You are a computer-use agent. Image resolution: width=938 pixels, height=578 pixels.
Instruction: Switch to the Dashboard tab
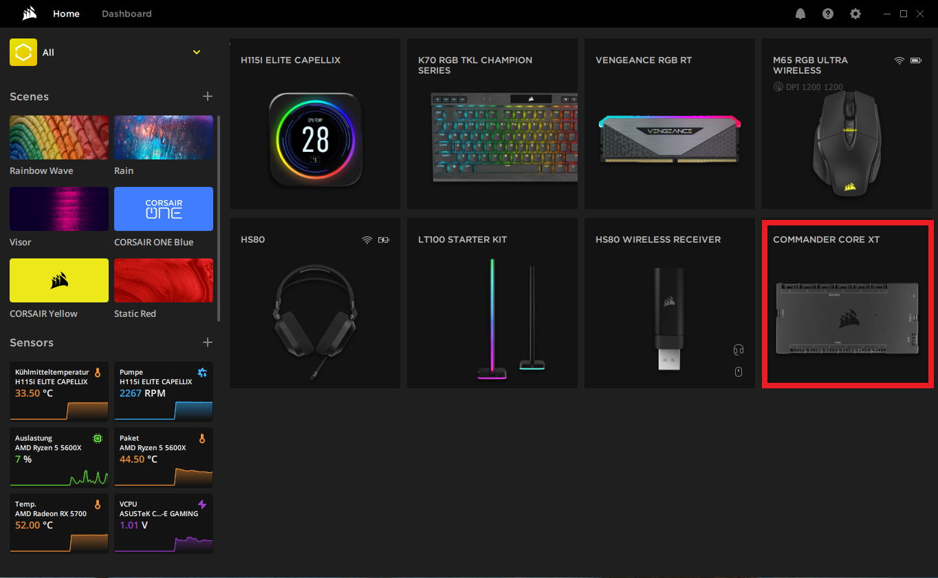(x=127, y=13)
